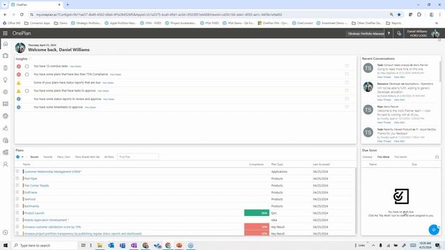Open Chrome extensions puzzle icon
Screen dimensions: 445x250
coord(419,15)
